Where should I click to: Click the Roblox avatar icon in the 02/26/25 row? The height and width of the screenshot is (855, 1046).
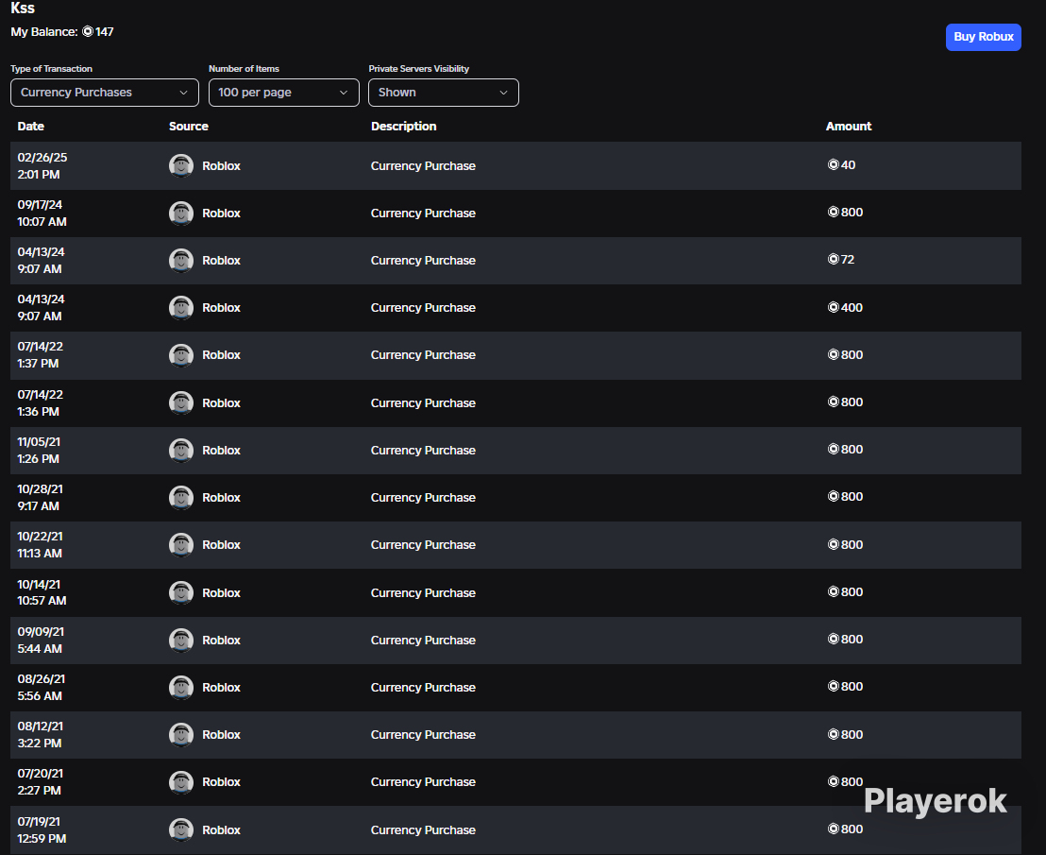(x=181, y=166)
